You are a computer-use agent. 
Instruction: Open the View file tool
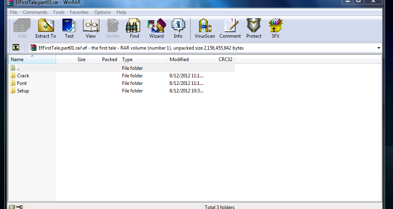pos(91,29)
